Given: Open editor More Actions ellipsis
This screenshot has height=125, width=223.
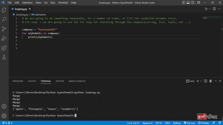Looking at the screenshot, I should pos(219,9).
